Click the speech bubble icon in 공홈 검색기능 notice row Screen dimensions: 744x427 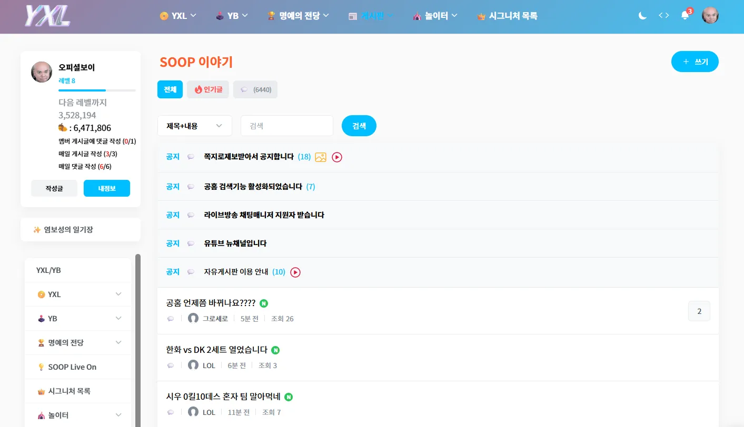(191, 187)
